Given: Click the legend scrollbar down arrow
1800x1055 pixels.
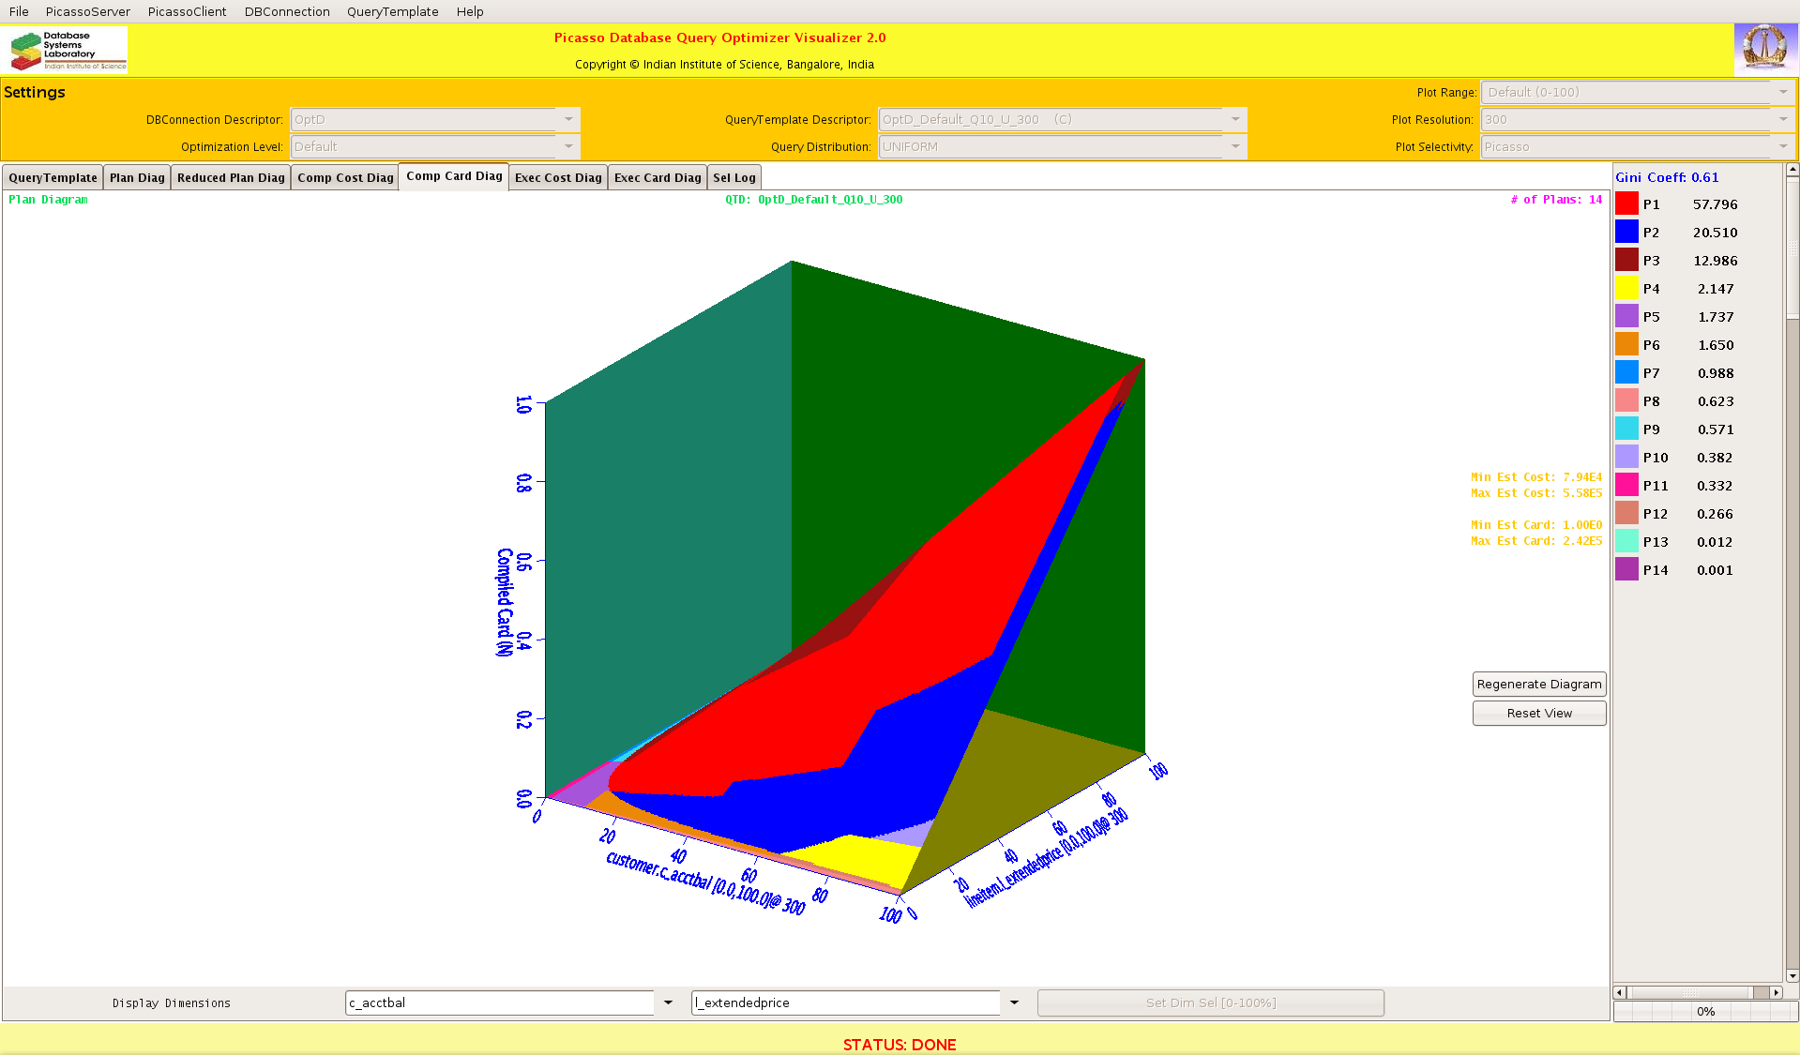Looking at the screenshot, I should click(1792, 975).
